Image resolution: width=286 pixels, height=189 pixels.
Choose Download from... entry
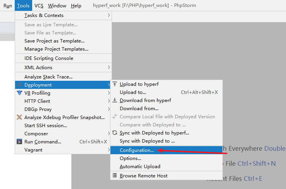point(166,109)
